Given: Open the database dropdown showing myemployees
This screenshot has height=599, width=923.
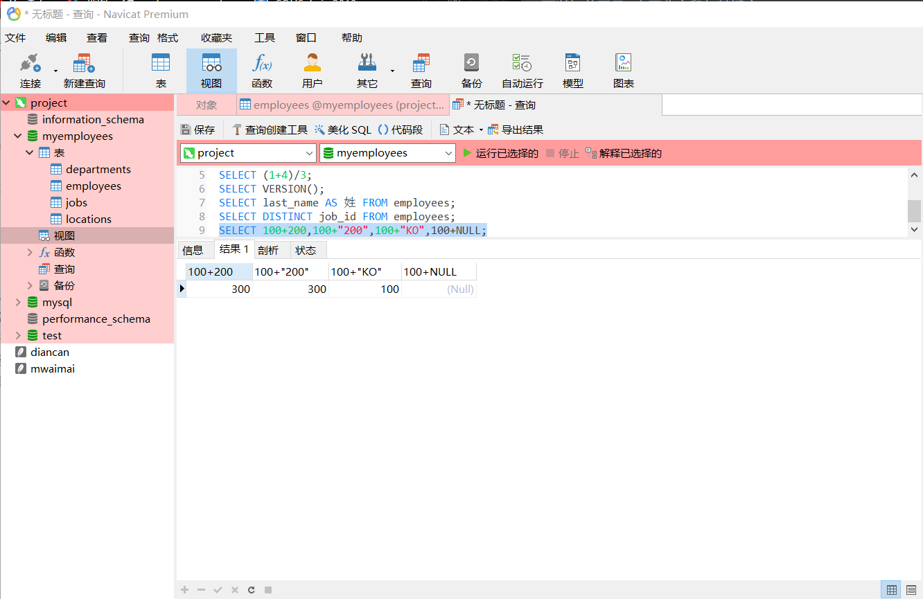Looking at the screenshot, I should [387, 153].
